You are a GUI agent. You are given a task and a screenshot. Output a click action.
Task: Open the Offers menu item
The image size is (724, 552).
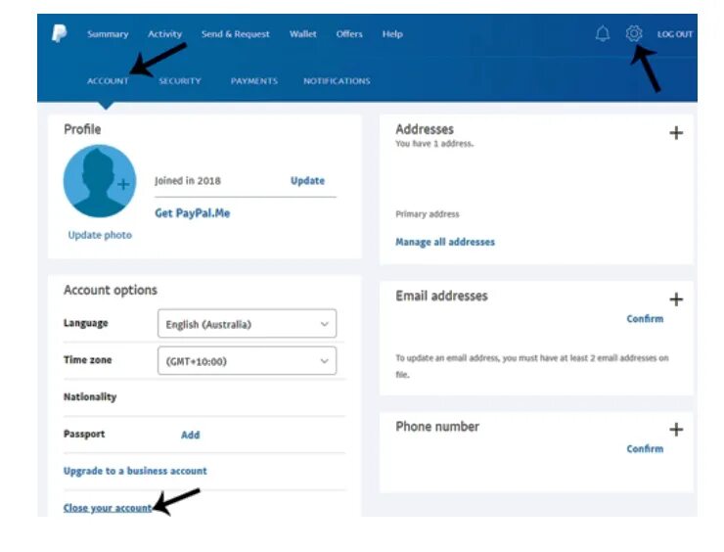pyautogui.click(x=349, y=34)
